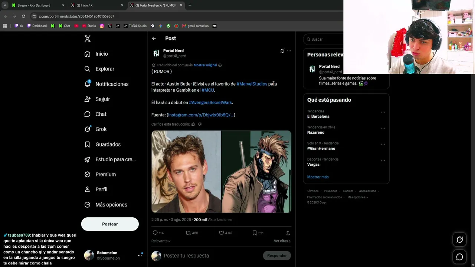This screenshot has width=475, height=267.
Task: Open the tab search dropdown arrow
Action: pos(5,5)
